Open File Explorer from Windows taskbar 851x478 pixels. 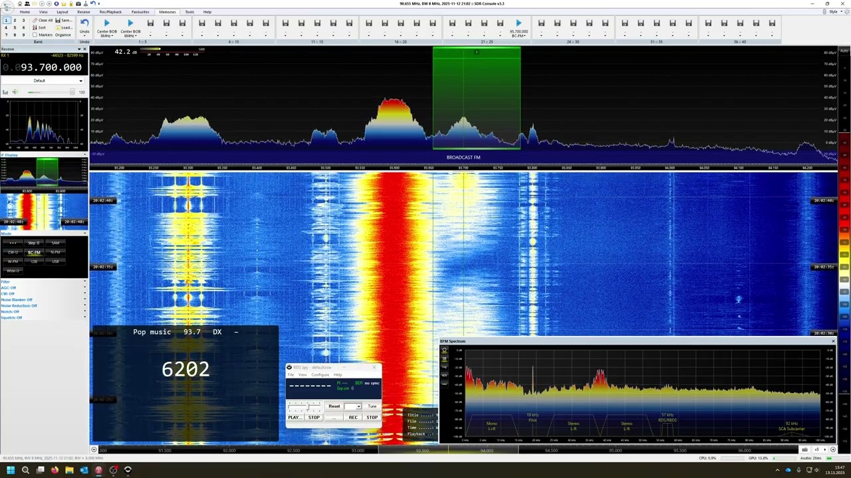[x=69, y=470]
